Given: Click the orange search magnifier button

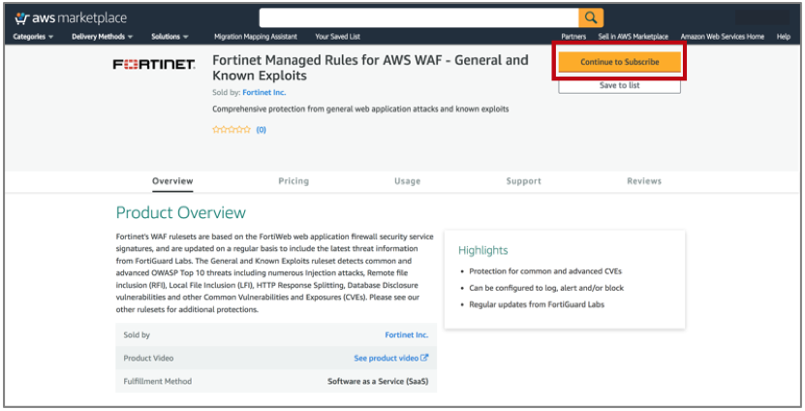Looking at the screenshot, I should tap(591, 18).
